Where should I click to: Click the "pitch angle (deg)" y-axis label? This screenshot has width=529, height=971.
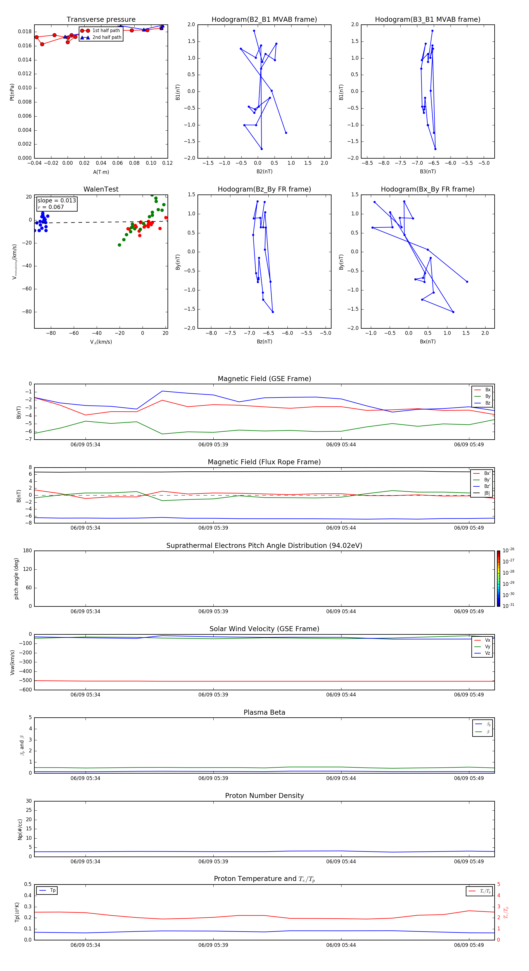[16, 578]
